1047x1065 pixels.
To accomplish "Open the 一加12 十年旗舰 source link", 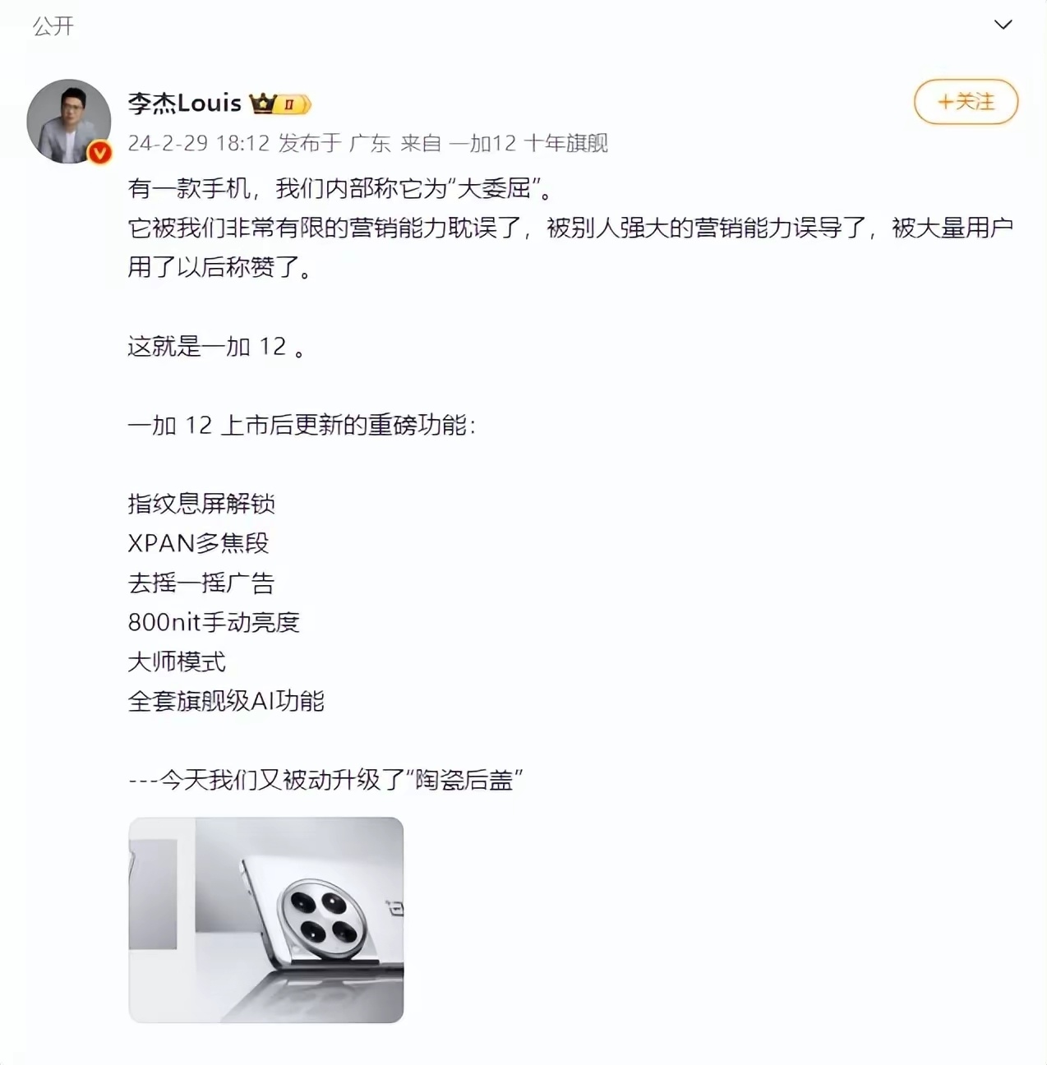I will click(528, 143).
